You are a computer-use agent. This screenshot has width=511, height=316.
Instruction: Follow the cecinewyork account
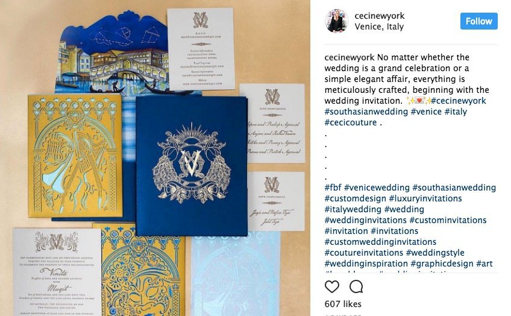478,21
